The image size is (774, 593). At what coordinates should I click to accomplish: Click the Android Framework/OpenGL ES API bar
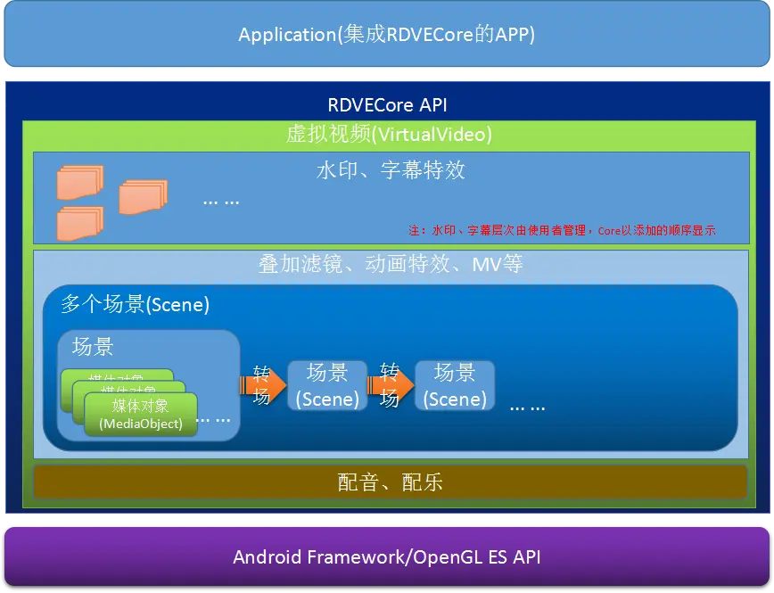point(387,556)
